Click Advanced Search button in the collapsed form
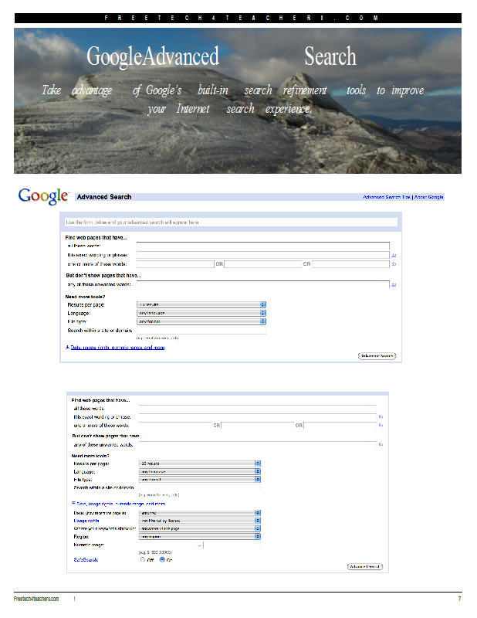The height and width of the screenshot is (618, 477). [x=377, y=356]
